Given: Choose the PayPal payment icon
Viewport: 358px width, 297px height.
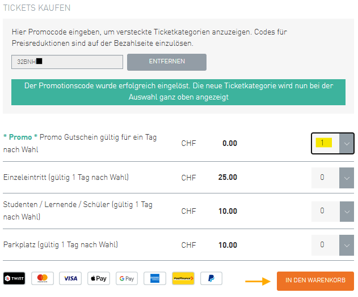Looking at the screenshot, I should pyautogui.click(x=211, y=278).
